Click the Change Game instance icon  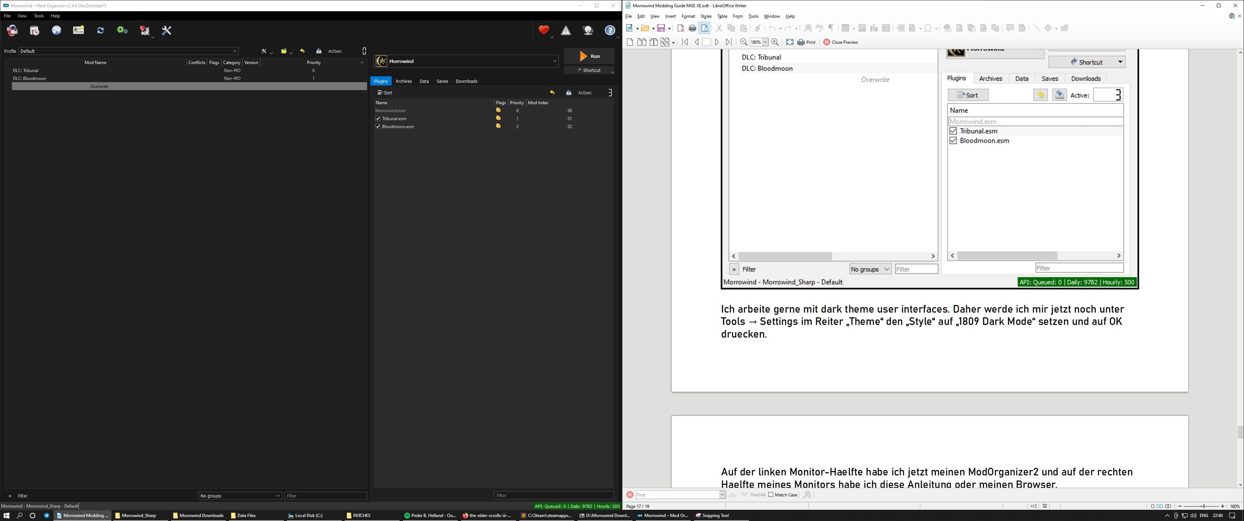click(13, 30)
